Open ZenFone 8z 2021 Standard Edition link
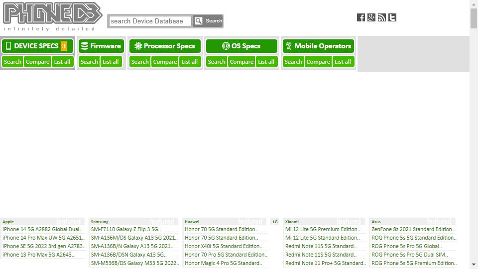Image resolution: width=478 pixels, height=269 pixels. pos(413,229)
